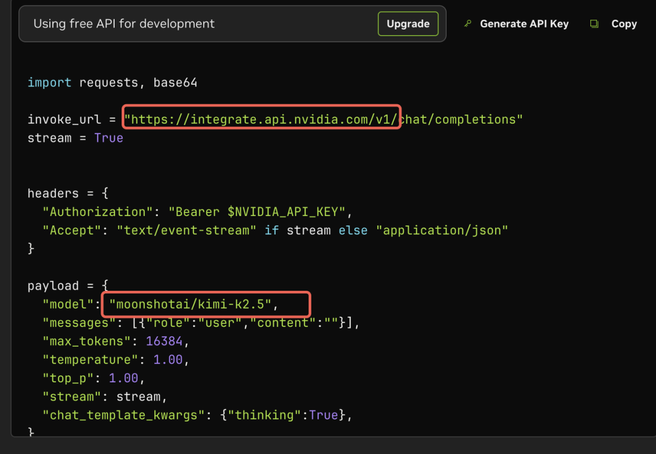Viewport: 656px width, 454px height.
Task: Click the key icon beside Generate API Key
Action: (467, 24)
